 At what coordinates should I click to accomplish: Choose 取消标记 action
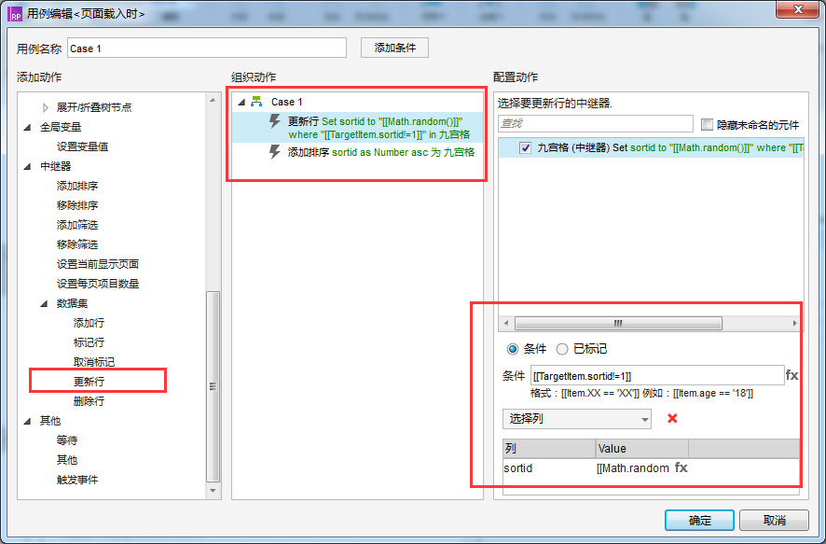click(94, 362)
